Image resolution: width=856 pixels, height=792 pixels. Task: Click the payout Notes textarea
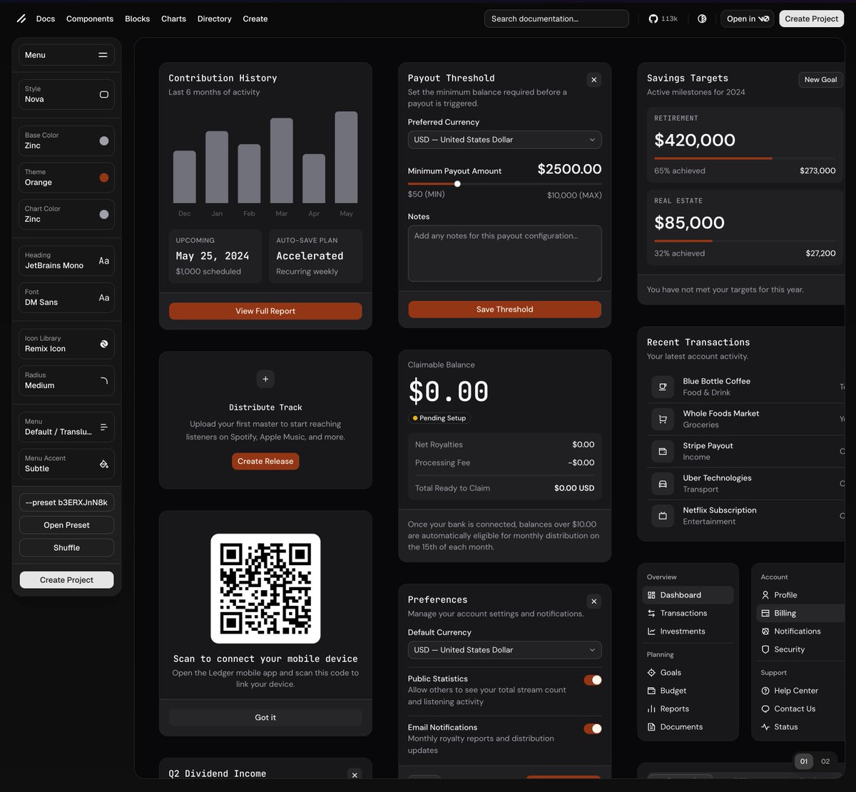pos(504,253)
